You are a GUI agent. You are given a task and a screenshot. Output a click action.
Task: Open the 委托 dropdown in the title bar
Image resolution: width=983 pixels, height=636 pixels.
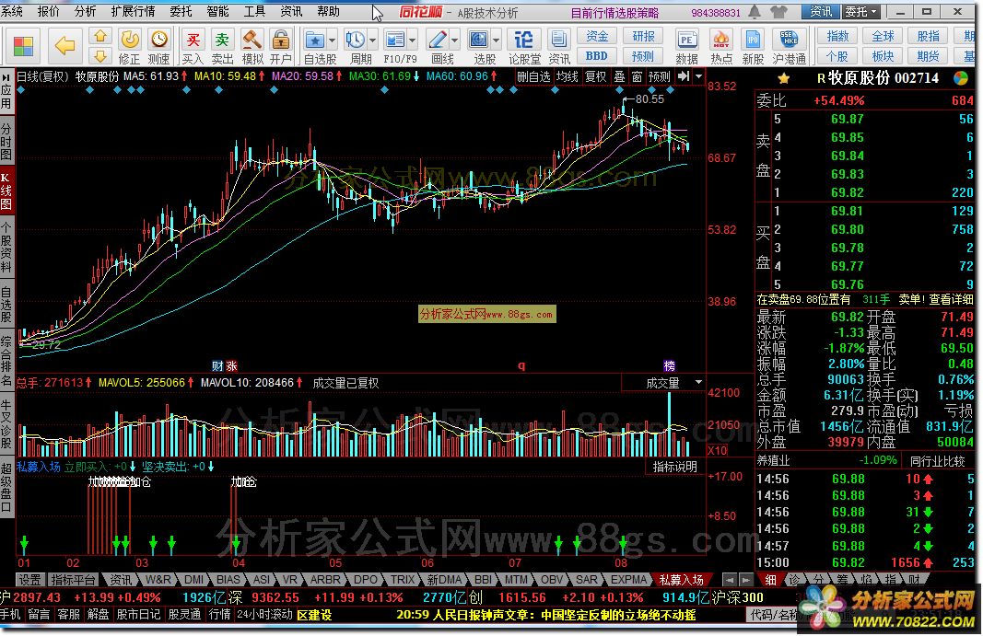tap(860, 11)
